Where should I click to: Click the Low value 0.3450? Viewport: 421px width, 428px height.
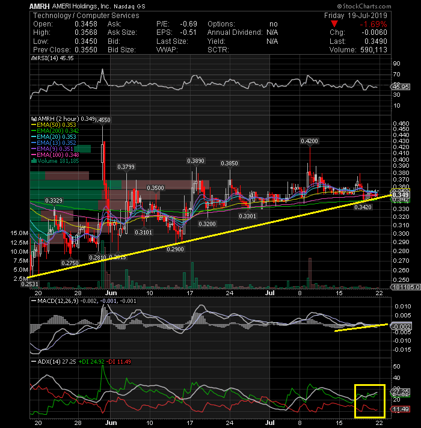click(x=86, y=41)
